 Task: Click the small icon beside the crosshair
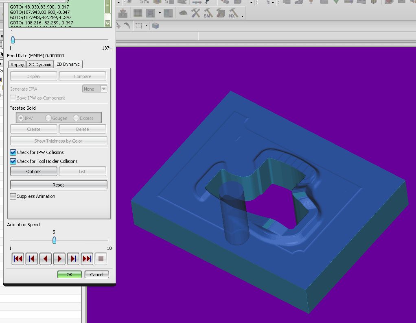point(127,26)
